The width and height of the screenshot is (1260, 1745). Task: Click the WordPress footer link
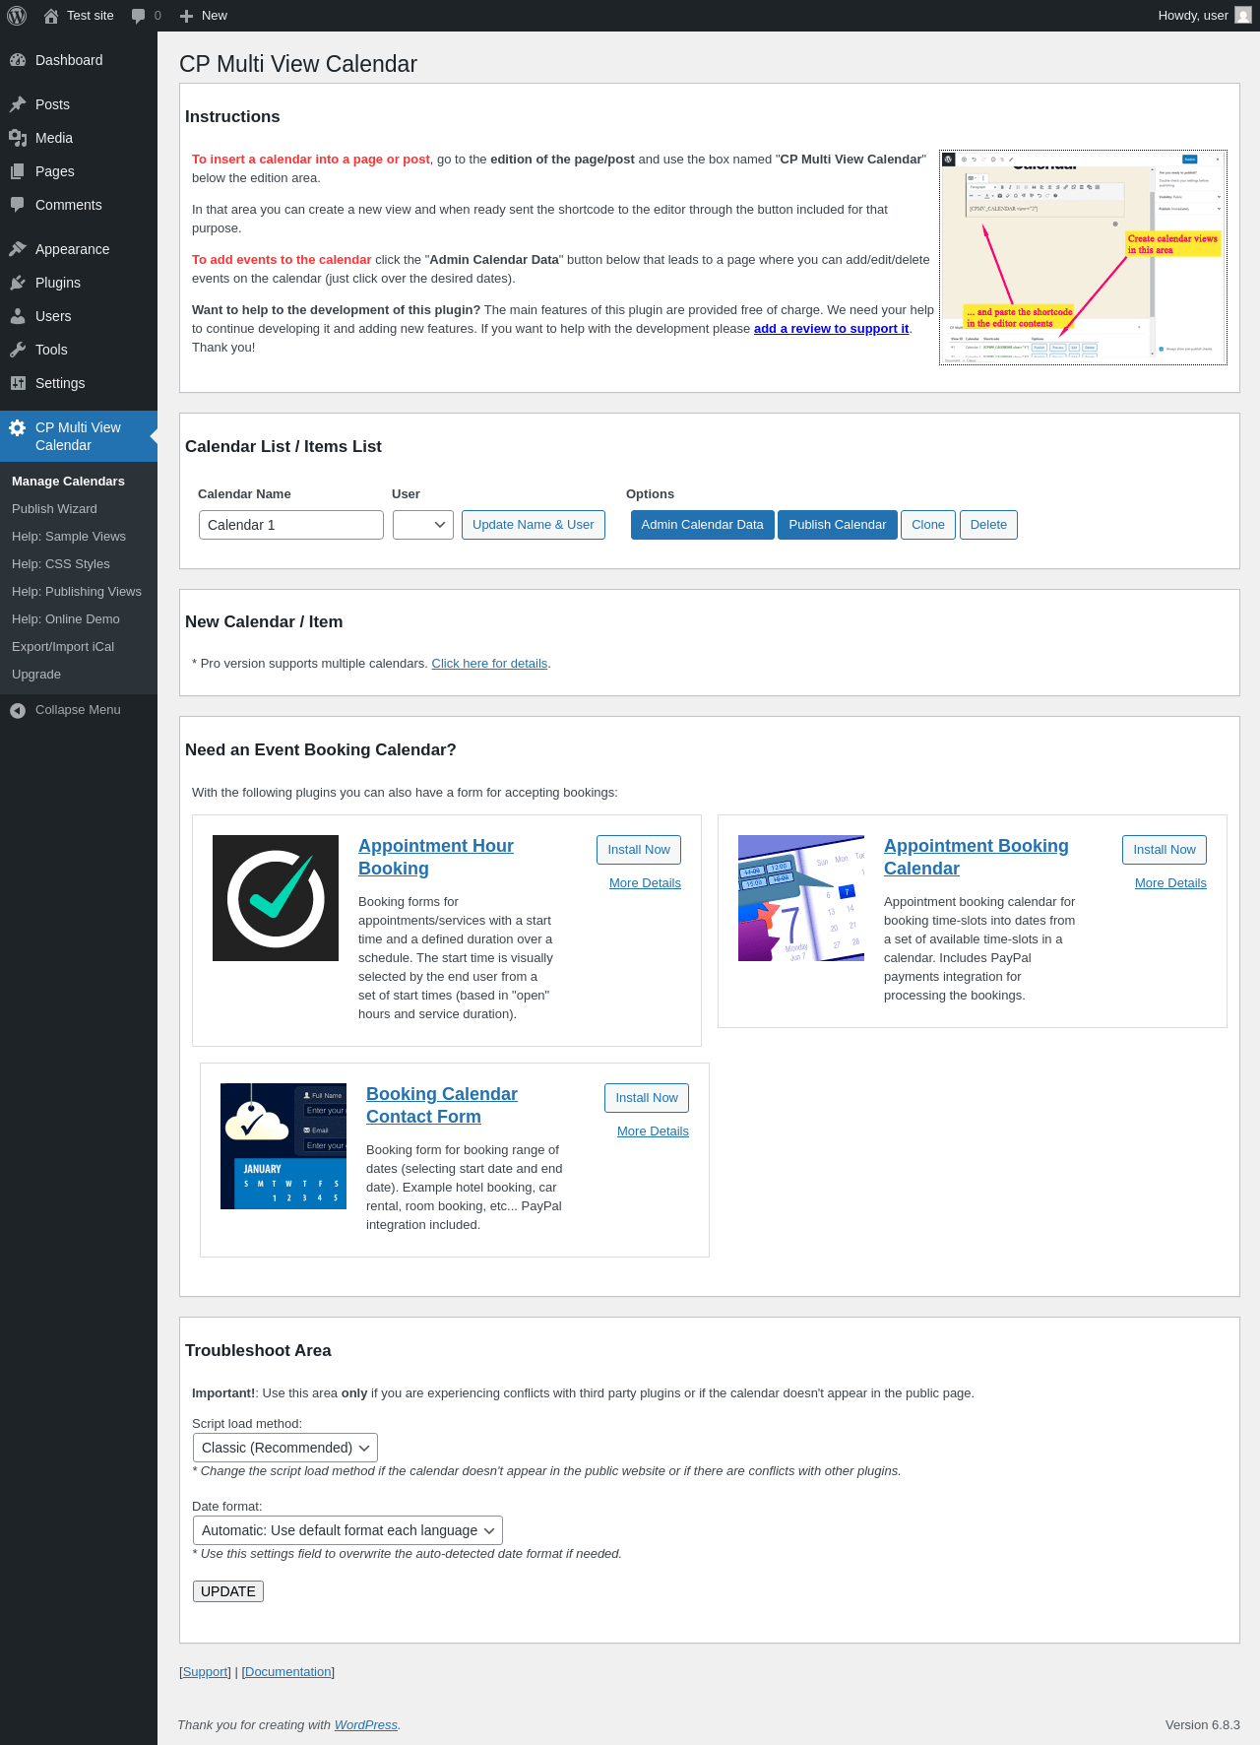pos(365,1725)
